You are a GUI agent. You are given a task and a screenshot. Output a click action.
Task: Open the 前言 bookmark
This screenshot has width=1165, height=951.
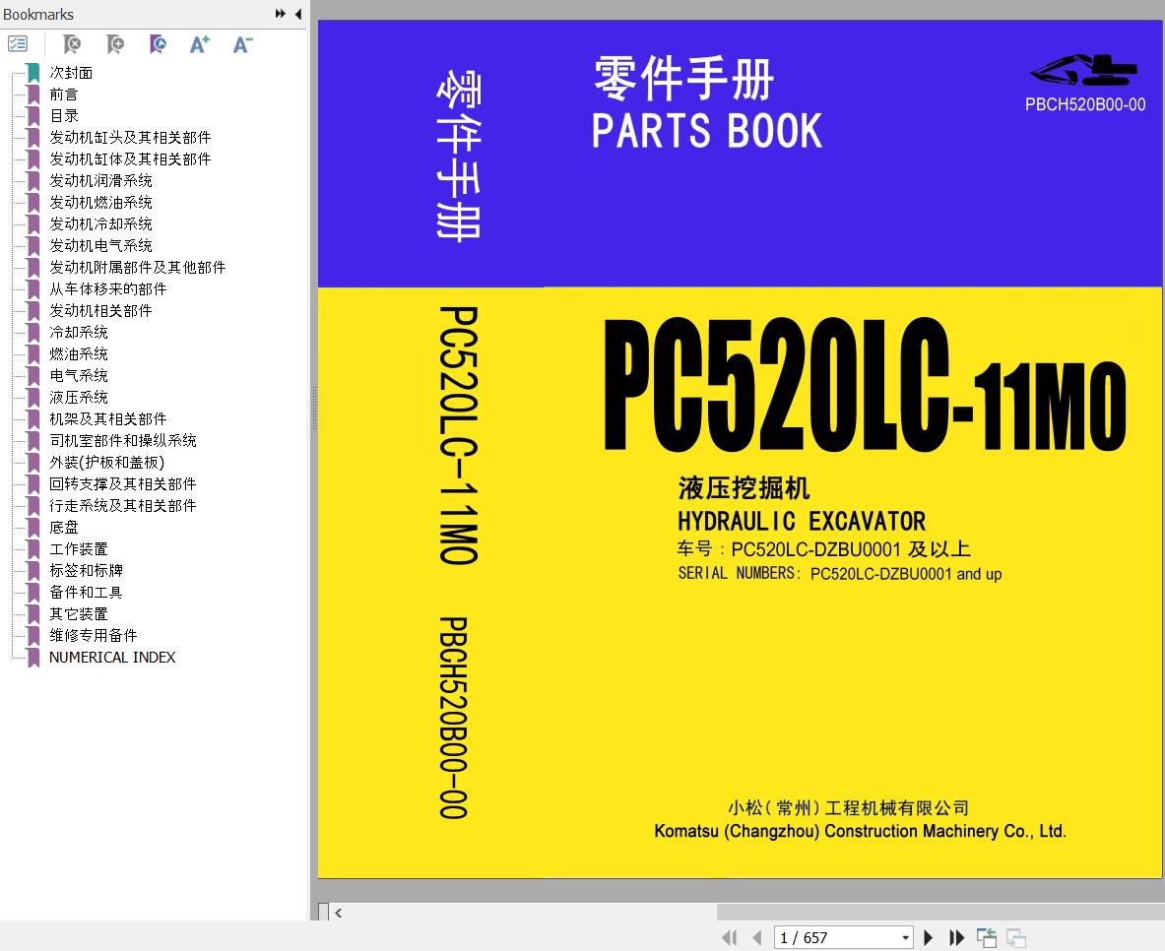(x=64, y=95)
